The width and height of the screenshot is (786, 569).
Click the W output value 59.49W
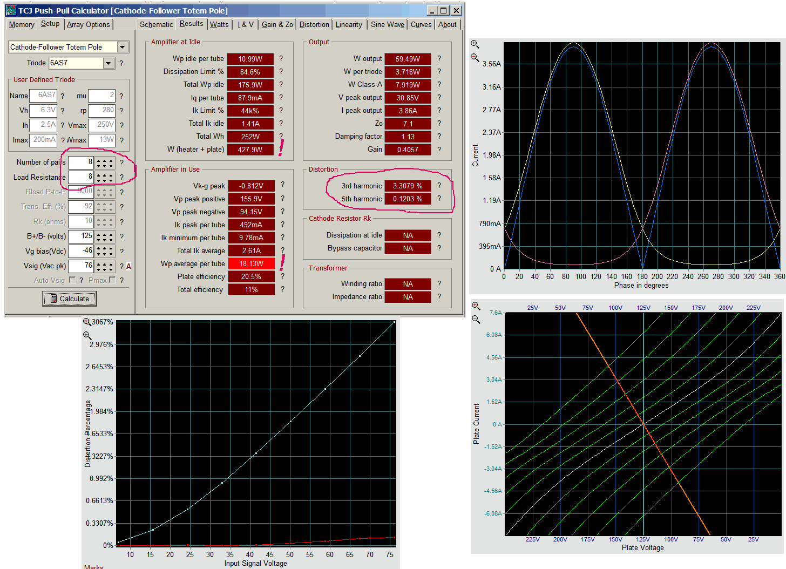click(x=408, y=59)
